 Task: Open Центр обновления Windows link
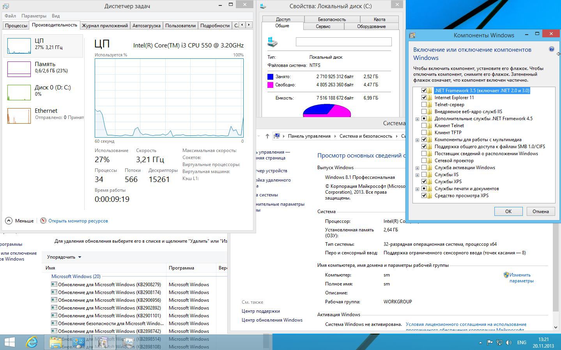click(272, 320)
